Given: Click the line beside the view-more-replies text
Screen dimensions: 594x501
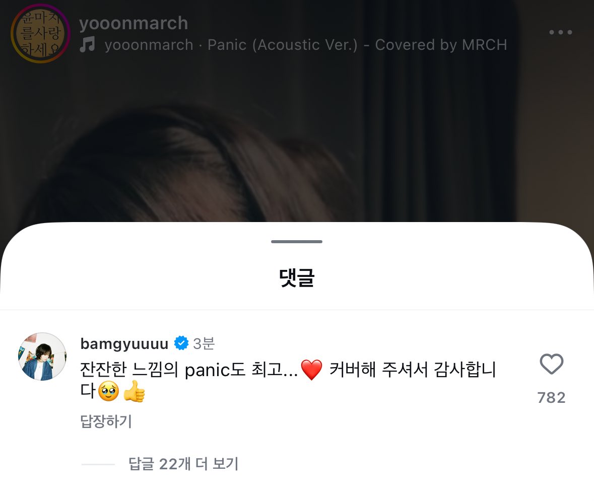Looking at the screenshot, I should [98, 464].
